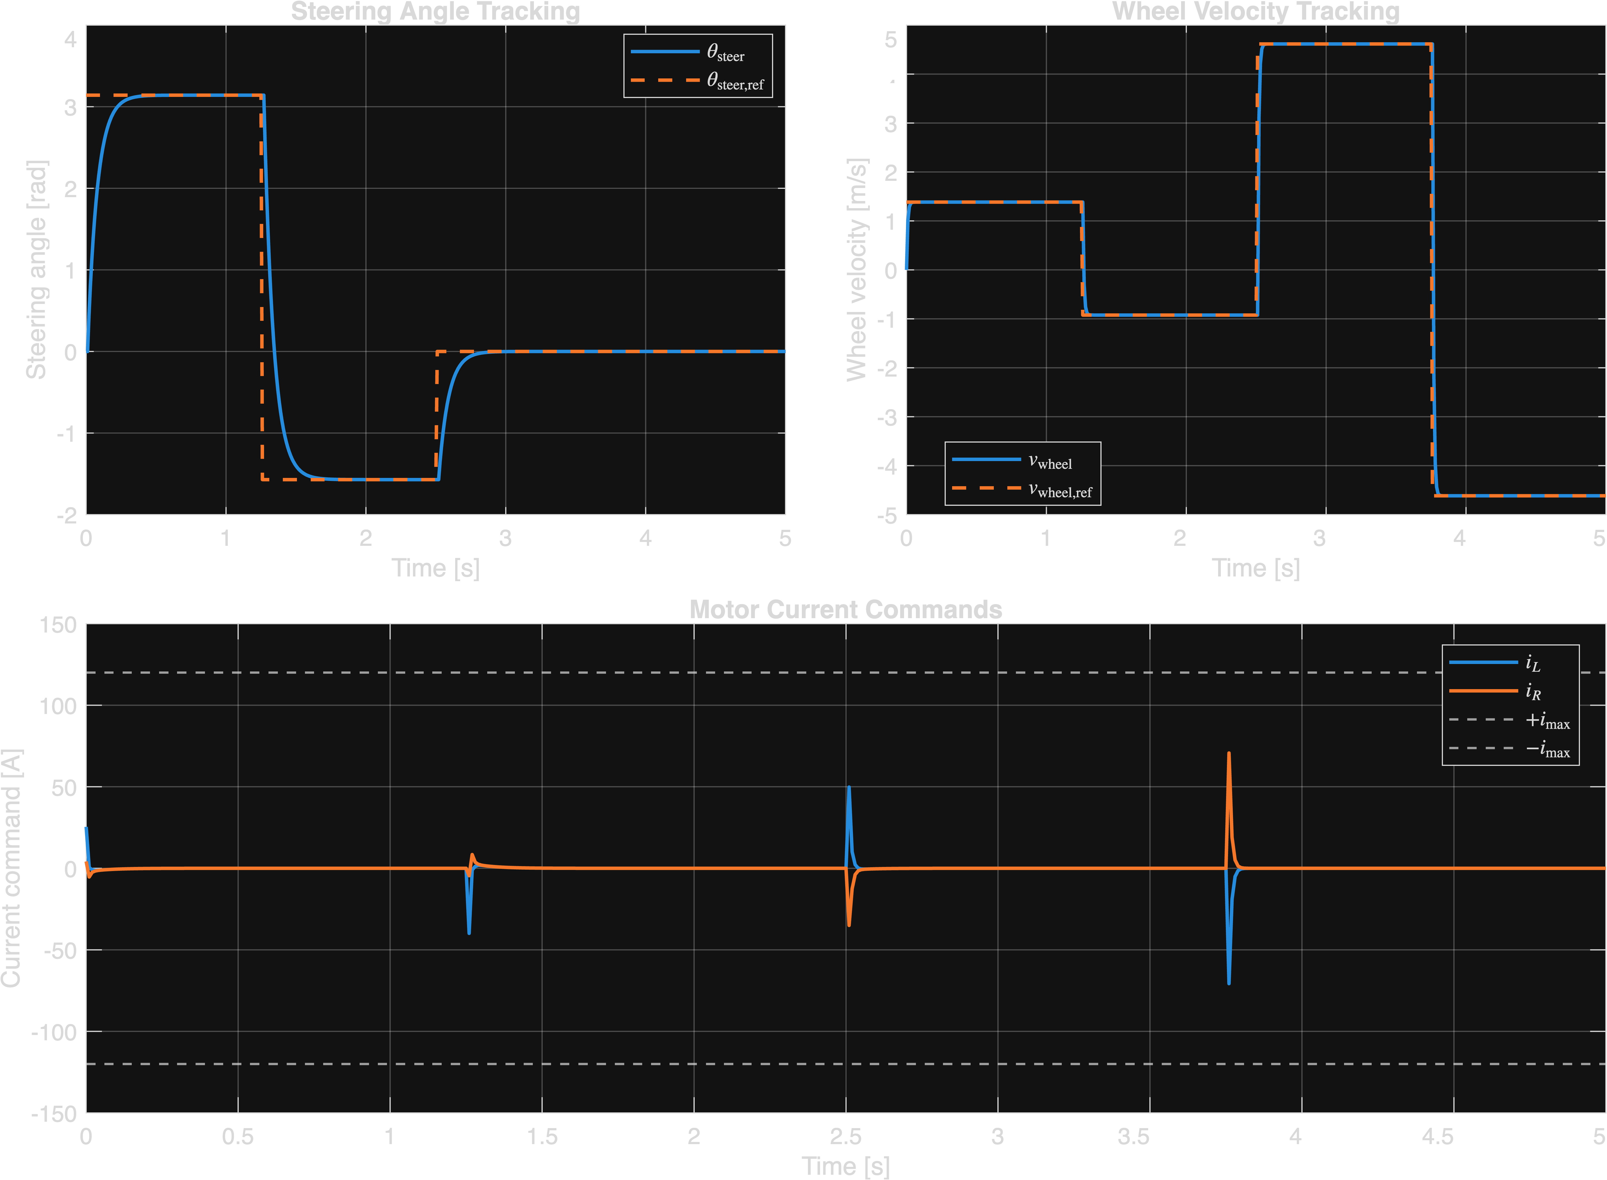
Task: Click the -150 tick on current axis
Action: click(x=54, y=1113)
